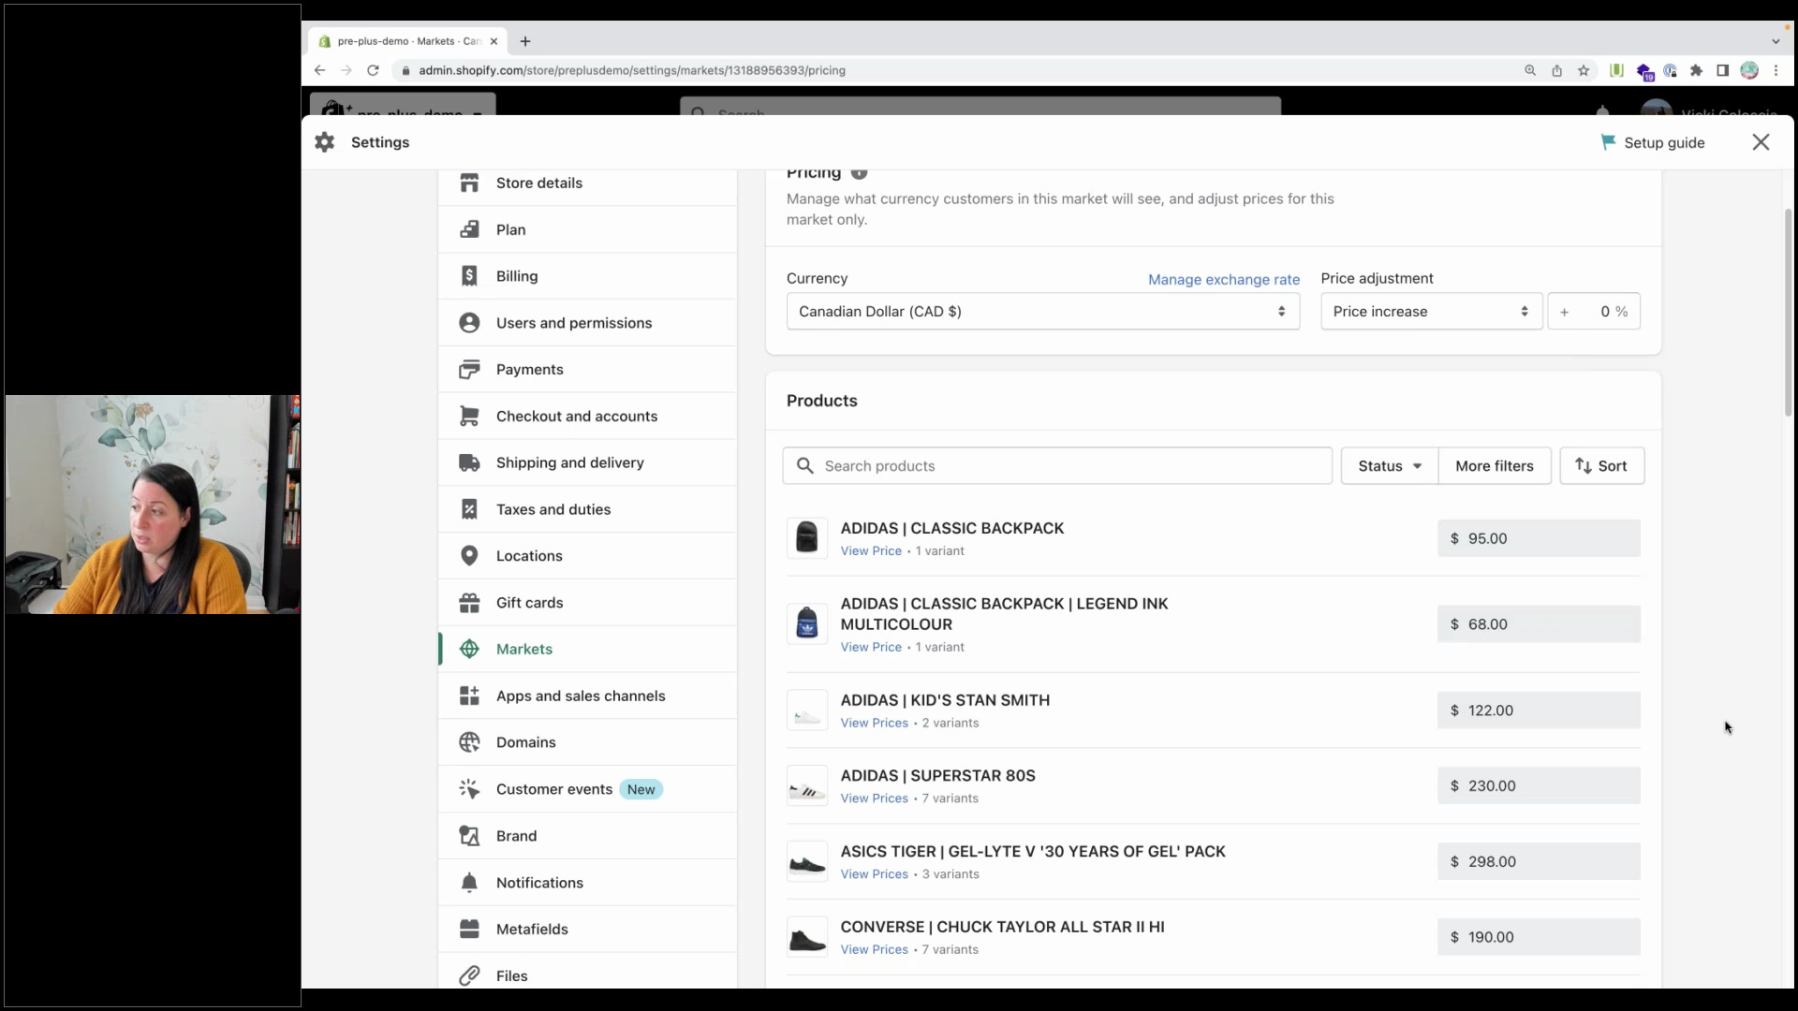Screen dimensions: 1798x1011
Task: Open the Price increase dropdown
Action: tap(1431, 312)
